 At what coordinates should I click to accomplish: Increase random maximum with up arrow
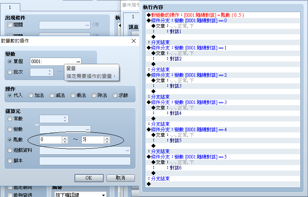pos(107,138)
